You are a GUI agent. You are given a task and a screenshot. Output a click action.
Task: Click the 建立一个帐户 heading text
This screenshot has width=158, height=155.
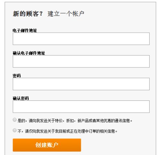tap(66, 14)
